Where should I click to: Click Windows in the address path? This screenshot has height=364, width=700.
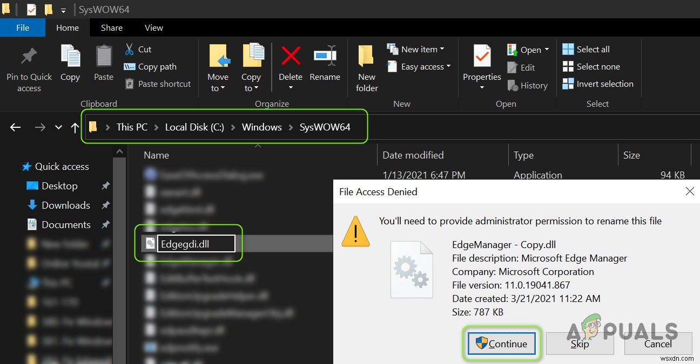coord(262,127)
